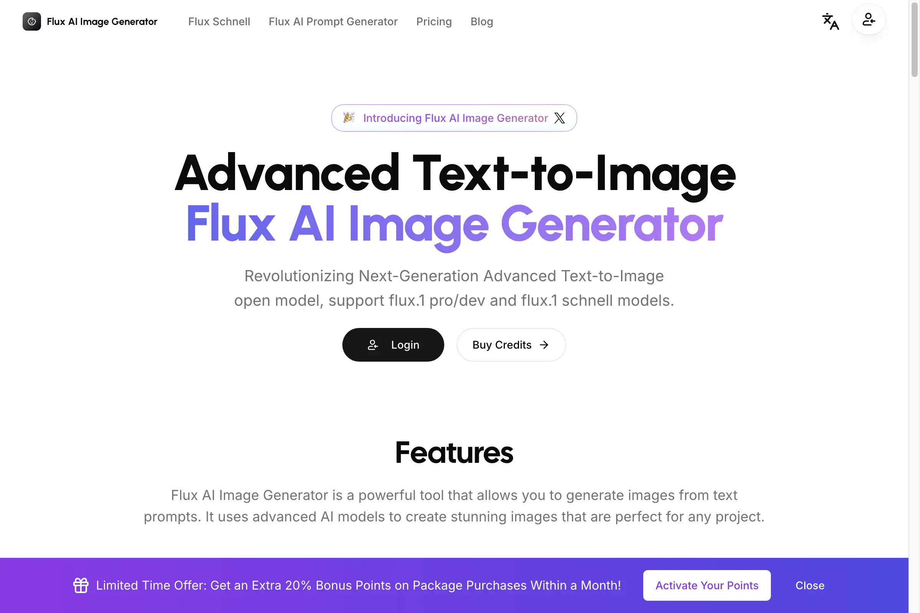Select the Flux Schnell menu item
This screenshot has width=920, height=613.
click(219, 21)
